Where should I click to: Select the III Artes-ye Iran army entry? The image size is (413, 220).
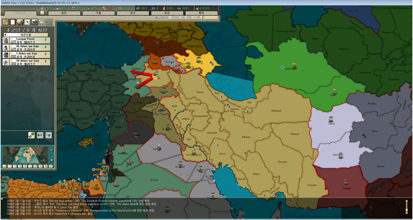26,47
